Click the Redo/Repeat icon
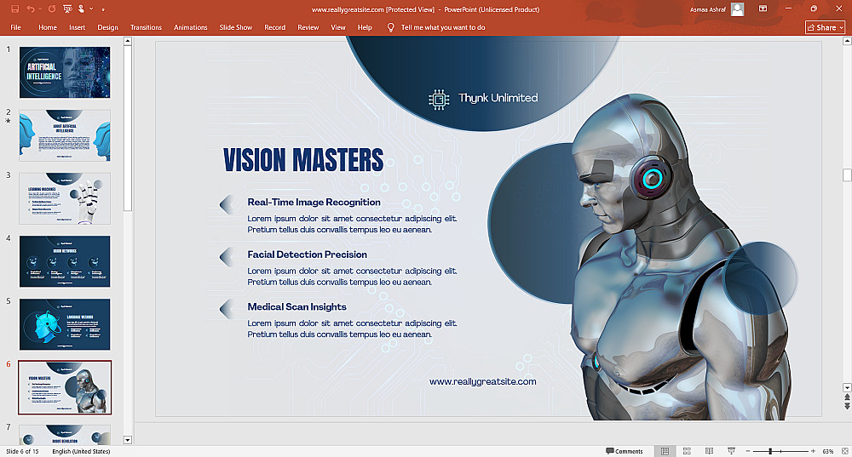The width and height of the screenshot is (852, 457). click(x=52, y=9)
